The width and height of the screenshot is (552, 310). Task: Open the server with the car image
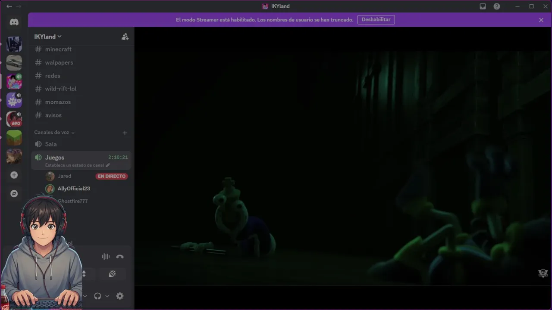pyautogui.click(x=14, y=63)
